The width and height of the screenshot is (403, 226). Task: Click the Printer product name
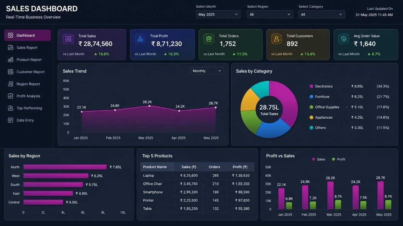pyautogui.click(x=148, y=201)
